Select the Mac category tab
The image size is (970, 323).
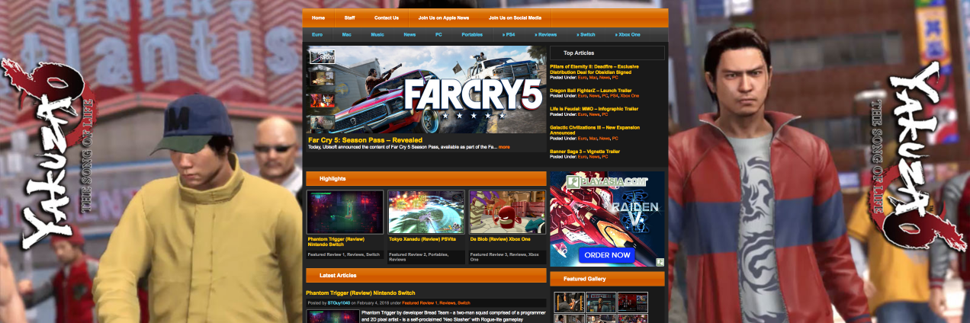click(346, 35)
